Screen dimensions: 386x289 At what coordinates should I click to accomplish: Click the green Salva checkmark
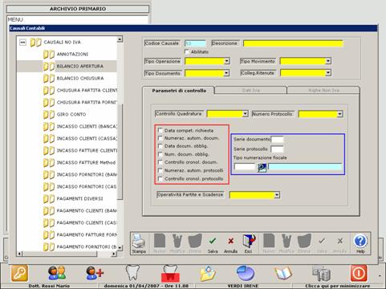pos(213,241)
